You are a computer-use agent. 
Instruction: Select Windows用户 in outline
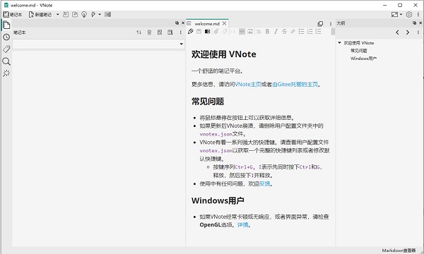[x=364, y=59]
